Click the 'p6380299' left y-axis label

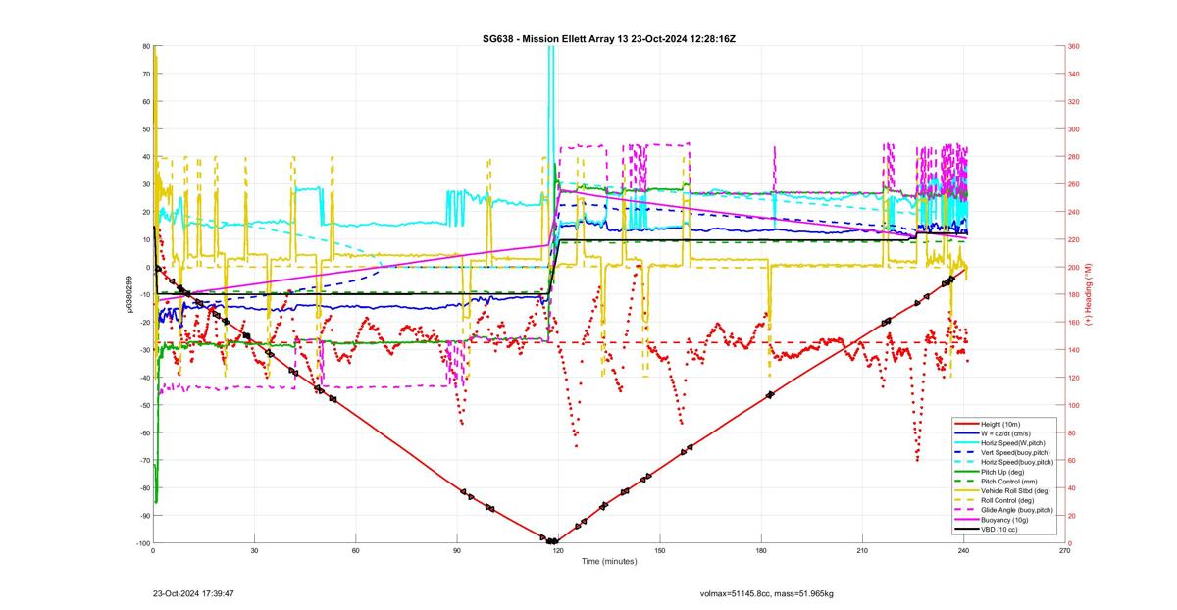coord(128,294)
